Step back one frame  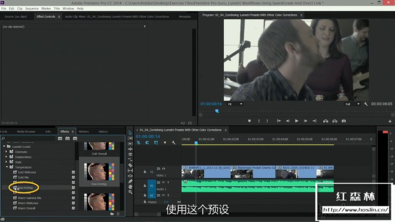coord(288,121)
